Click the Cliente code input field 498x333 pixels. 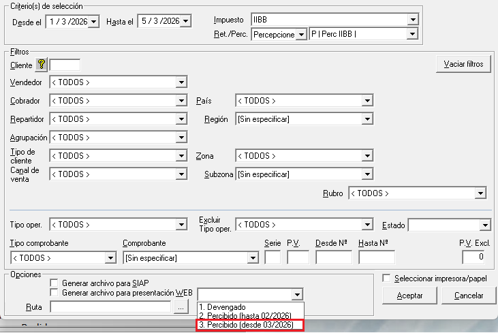click(65, 65)
